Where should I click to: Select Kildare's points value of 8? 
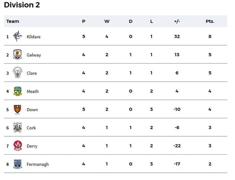[x=210, y=37]
